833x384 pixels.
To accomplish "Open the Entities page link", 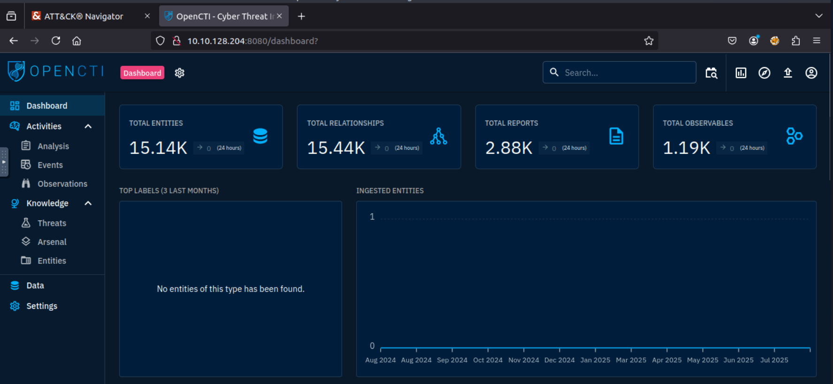I will coord(52,261).
